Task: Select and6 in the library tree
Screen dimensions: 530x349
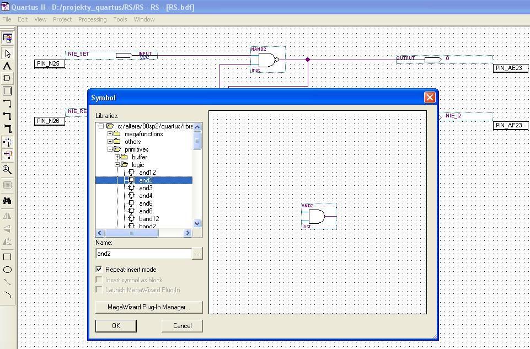Action: click(x=146, y=203)
